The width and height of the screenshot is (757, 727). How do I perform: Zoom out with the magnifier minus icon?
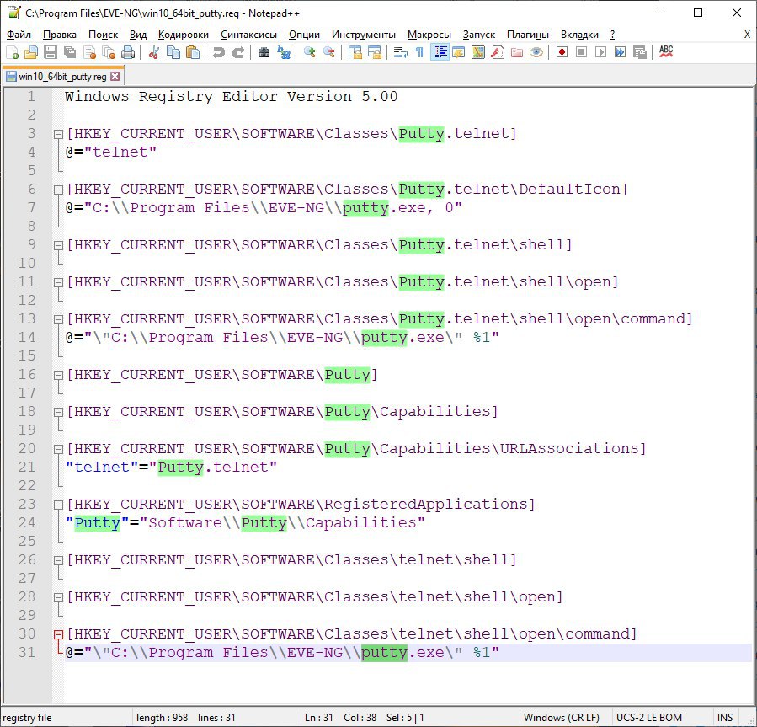tap(328, 52)
